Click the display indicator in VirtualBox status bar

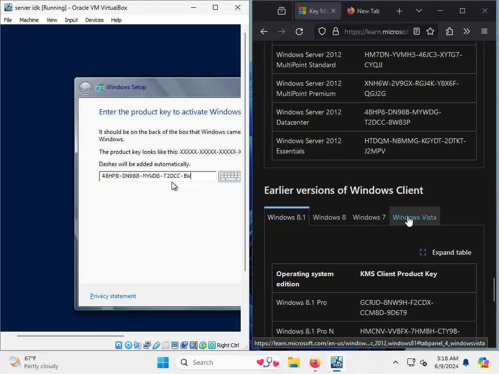175,345
